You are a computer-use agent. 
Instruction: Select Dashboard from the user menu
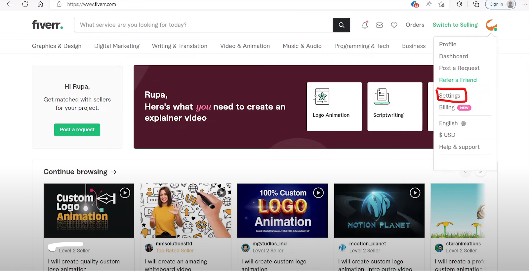tap(453, 56)
